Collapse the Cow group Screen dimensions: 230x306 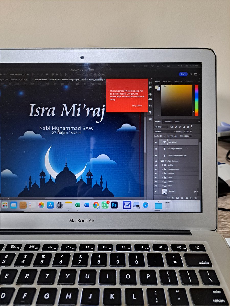[163, 186]
